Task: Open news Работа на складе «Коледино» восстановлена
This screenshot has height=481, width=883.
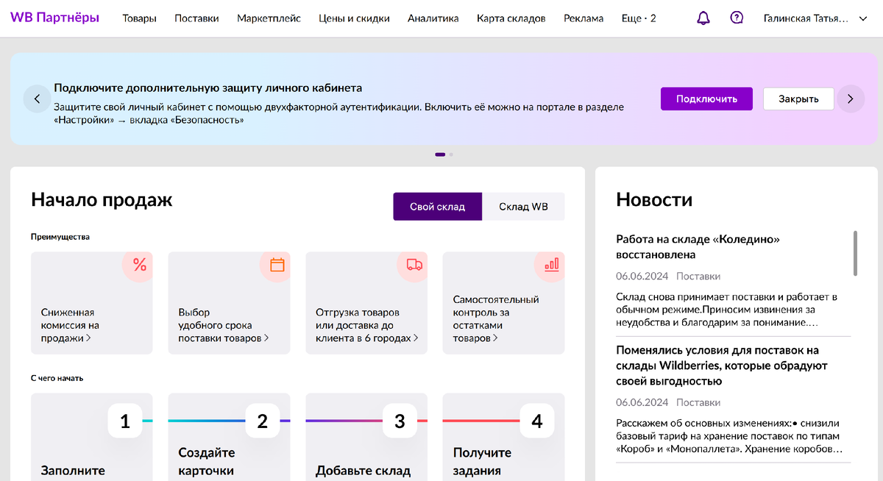Action: pyautogui.click(x=698, y=247)
